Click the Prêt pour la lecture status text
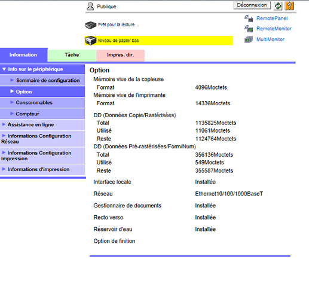The width and height of the screenshot is (309, 293). click(x=116, y=25)
